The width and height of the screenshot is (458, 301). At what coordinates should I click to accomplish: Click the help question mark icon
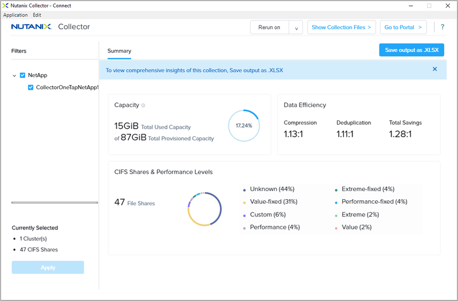(x=443, y=27)
